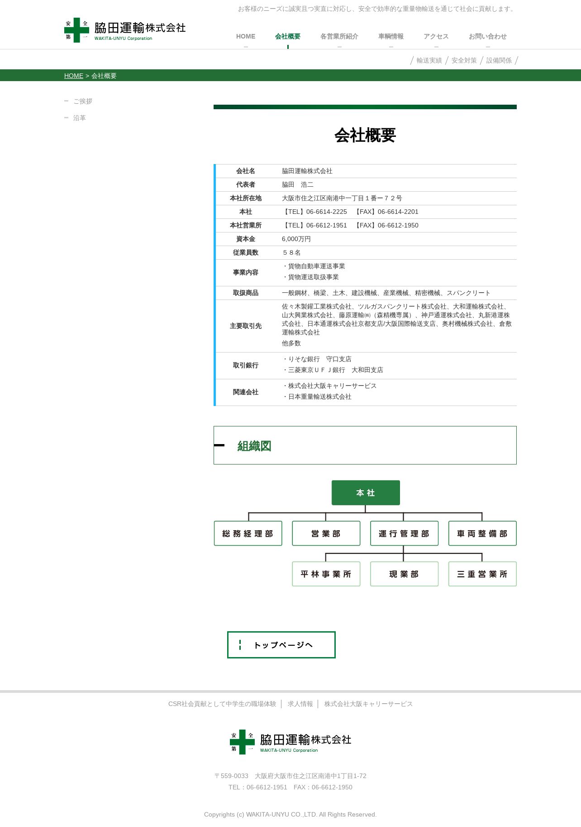Select the 会社概要 navigation tab
The image size is (581, 827).
coord(288,36)
